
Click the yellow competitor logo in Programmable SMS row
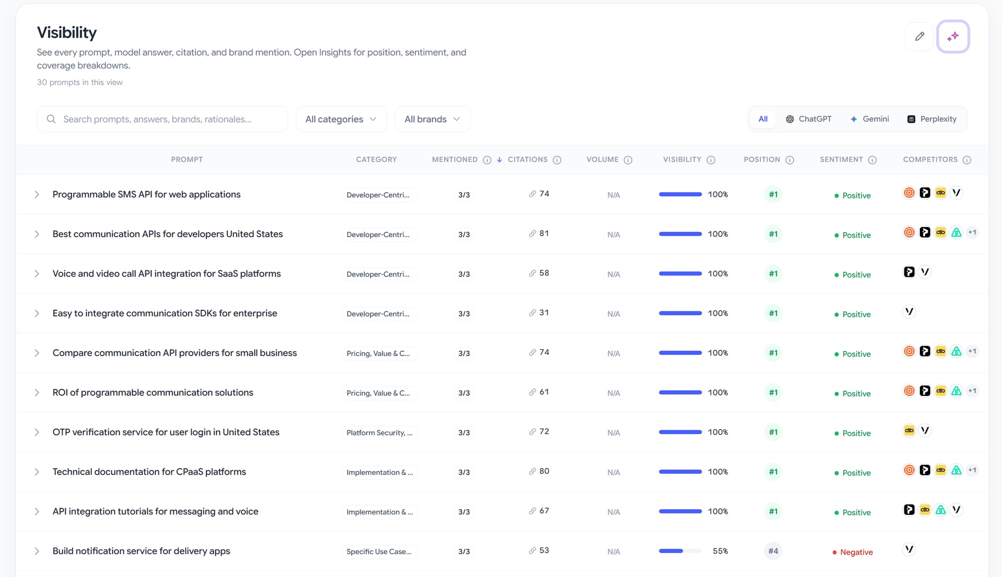pyautogui.click(x=941, y=193)
